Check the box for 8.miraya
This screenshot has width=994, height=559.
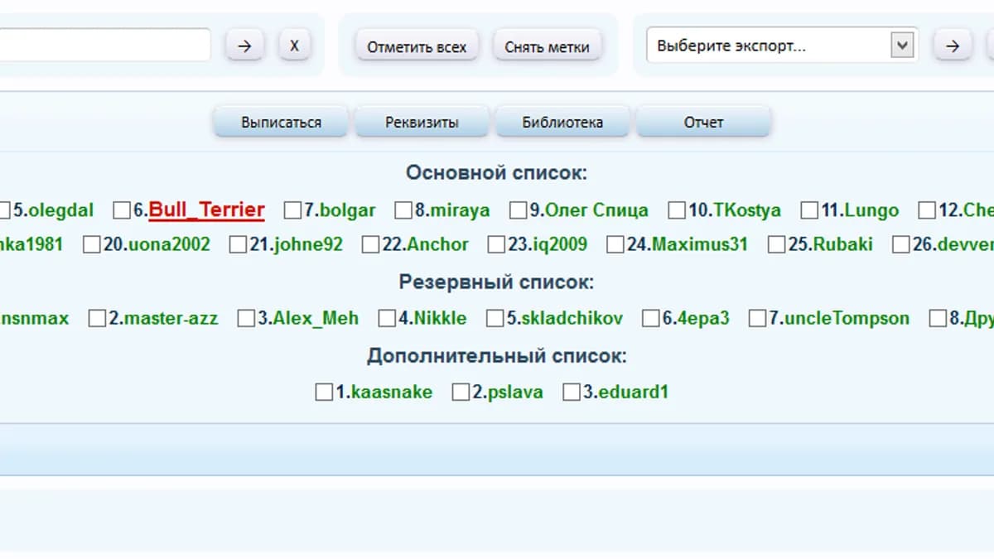(403, 210)
